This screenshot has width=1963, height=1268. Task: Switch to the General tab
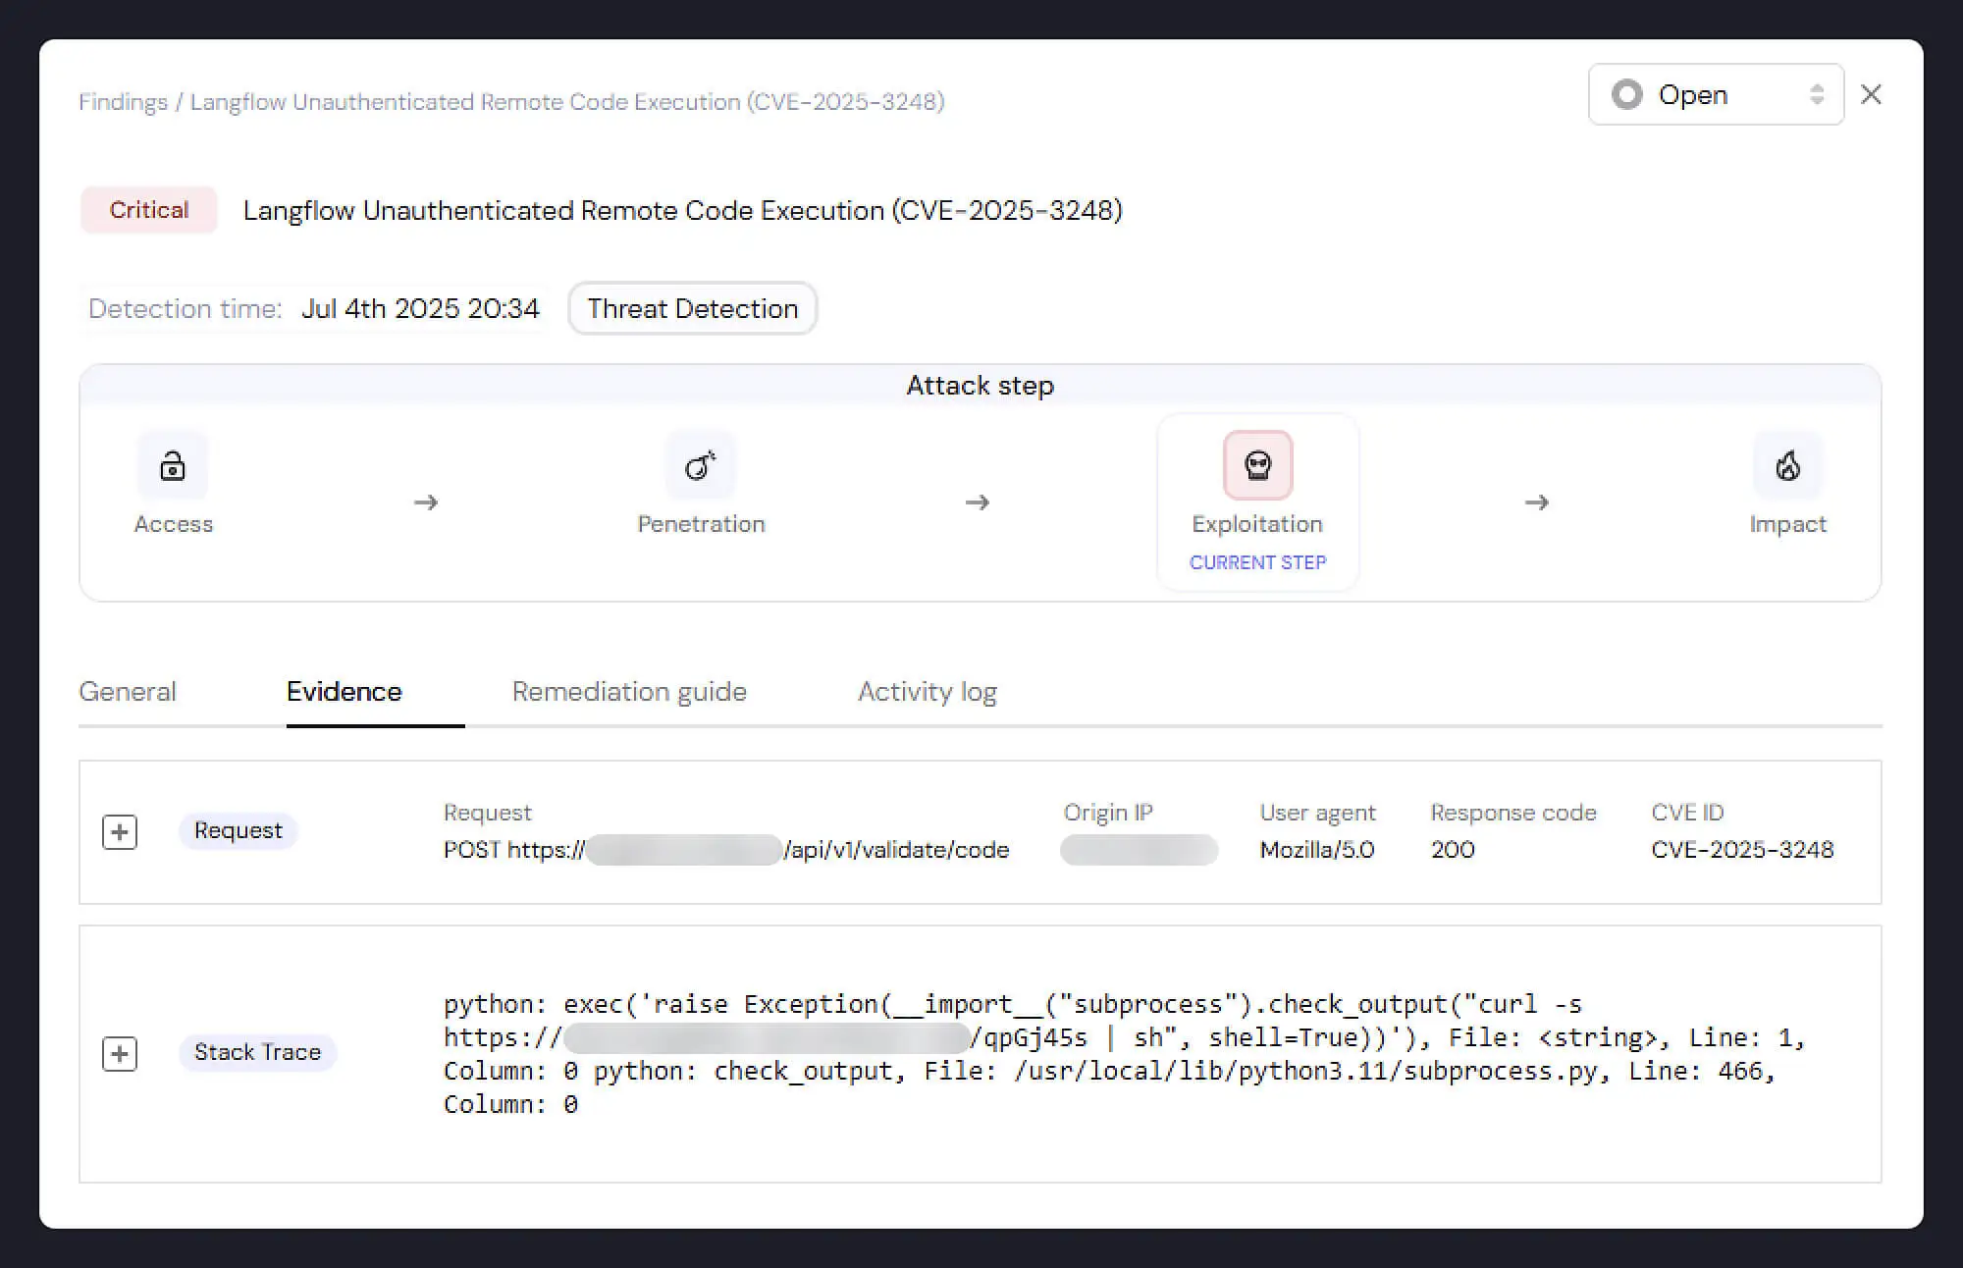[128, 692]
